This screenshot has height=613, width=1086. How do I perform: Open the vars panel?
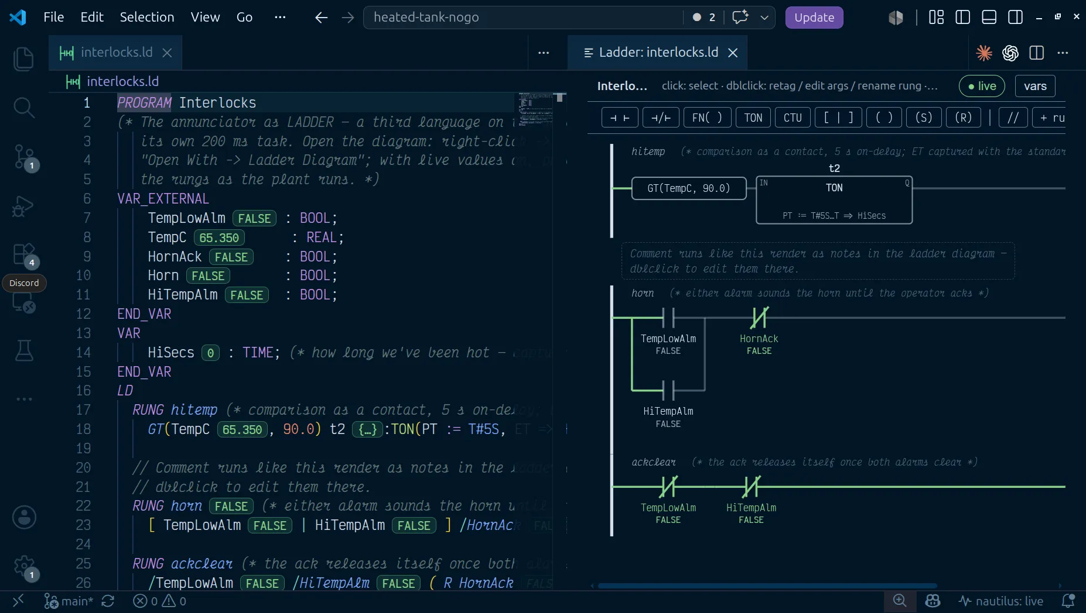pyautogui.click(x=1035, y=86)
